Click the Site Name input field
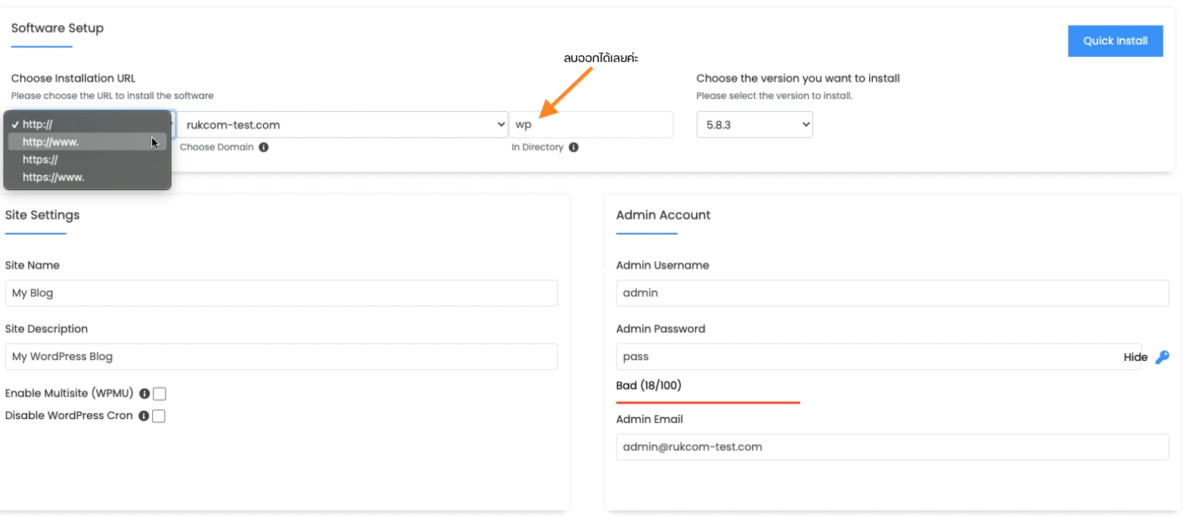Screen dimensions: 1183x516 tap(281, 294)
